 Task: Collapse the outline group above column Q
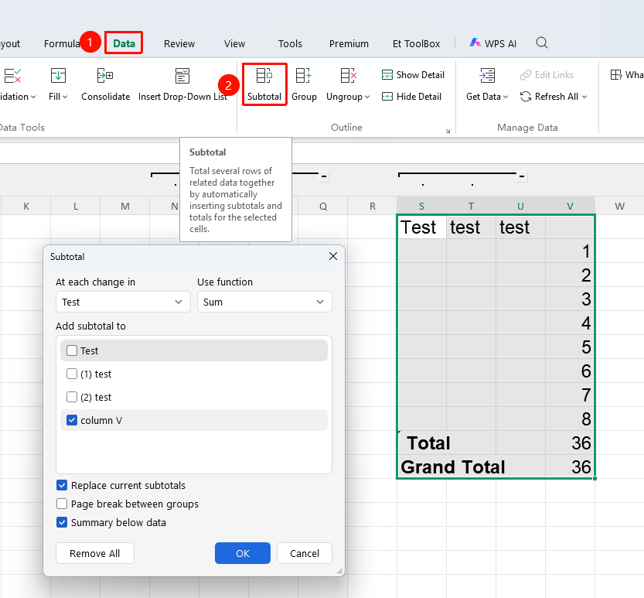pos(324,176)
